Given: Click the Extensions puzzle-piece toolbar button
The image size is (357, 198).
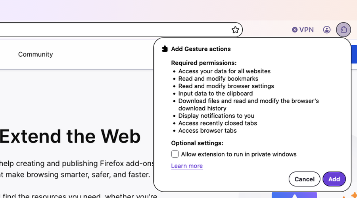Looking at the screenshot, I should (344, 30).
